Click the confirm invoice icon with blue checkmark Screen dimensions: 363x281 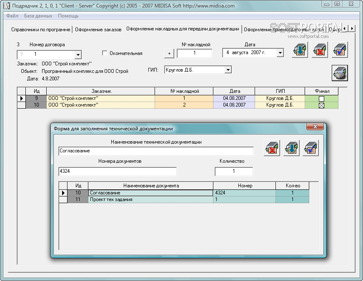340,50
